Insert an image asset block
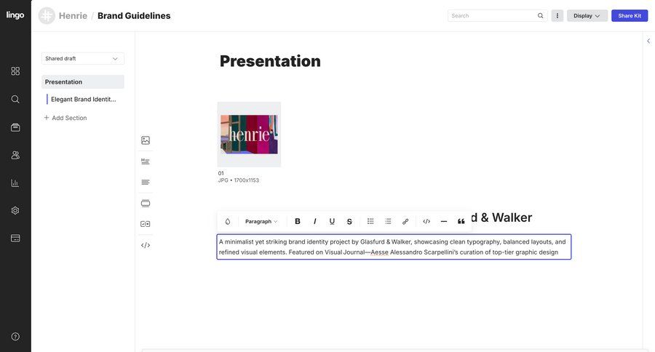Screen dimensions: 655x352 (x=146, y=140)
